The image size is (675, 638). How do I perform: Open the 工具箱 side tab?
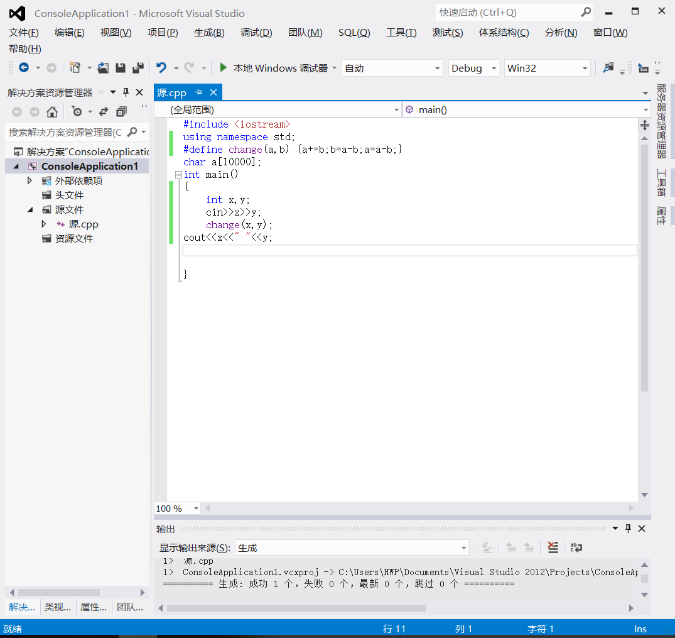(x=661, y=182)
